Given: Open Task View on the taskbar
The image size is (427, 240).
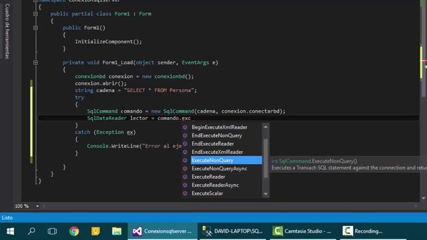Looking at the screenshot, I should tap(52, 231).
